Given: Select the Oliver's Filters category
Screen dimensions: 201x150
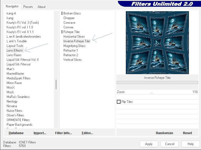Looking at the screenshot, I should coord(15,115).
